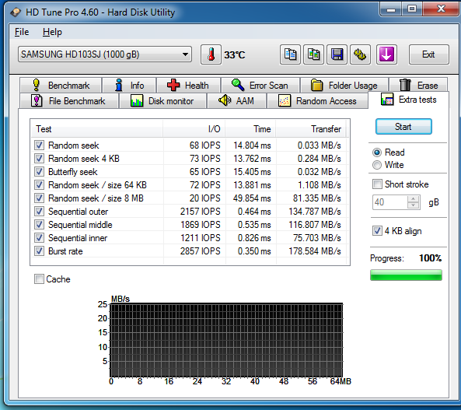Viewport: 461px width, 410px height.
Task: Click the copy screenshot toolbar icon
Action: tap(314, 54)
